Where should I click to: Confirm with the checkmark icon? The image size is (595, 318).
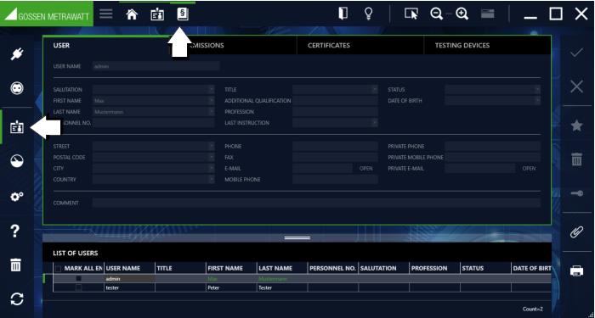pyautogui.click(x=576, y=53)
